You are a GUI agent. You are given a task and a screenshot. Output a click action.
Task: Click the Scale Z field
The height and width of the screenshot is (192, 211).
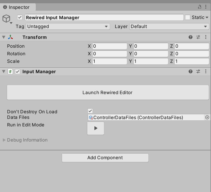[x=192, y=61]
